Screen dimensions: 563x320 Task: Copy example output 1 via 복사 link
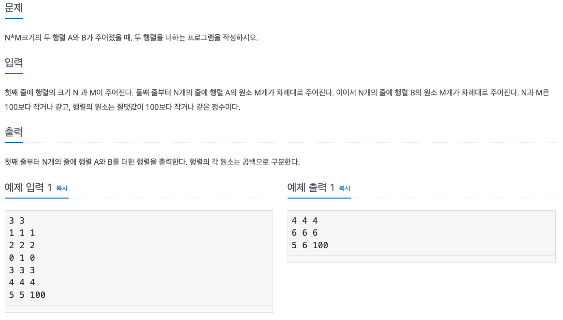[345, 188]
